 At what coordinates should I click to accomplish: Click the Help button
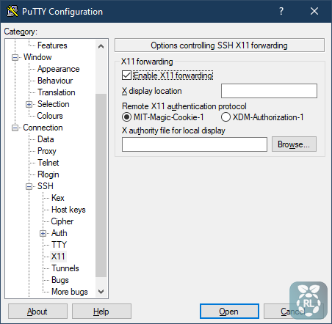click(101, 312)
